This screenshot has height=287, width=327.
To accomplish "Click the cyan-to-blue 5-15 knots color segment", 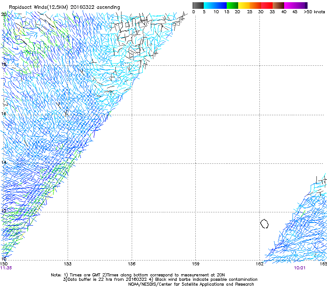I will (215, 5).
